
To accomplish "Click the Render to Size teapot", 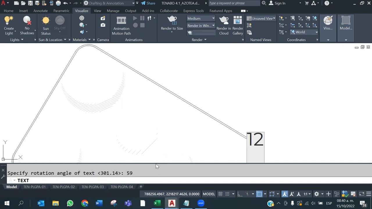I will [172, 23].
